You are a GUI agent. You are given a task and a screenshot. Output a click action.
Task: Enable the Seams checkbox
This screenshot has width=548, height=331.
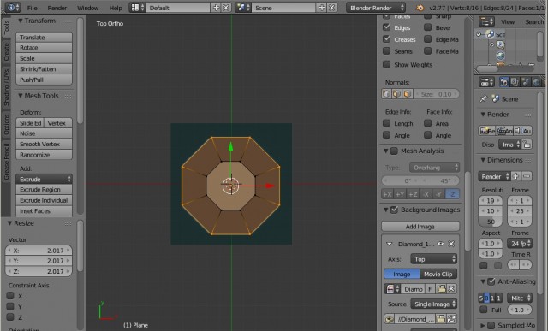[x=386, y=51]
